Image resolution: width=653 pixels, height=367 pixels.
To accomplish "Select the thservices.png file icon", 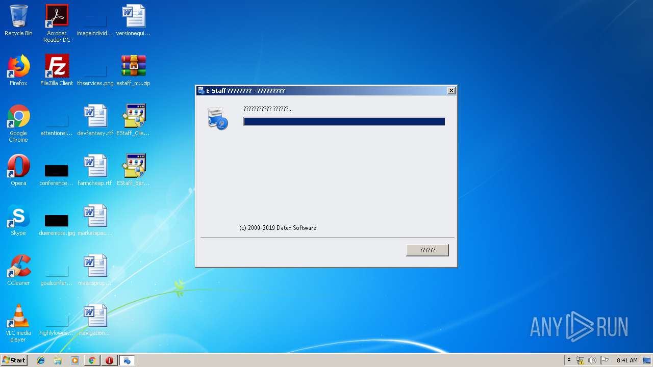I will click(95, 70).
